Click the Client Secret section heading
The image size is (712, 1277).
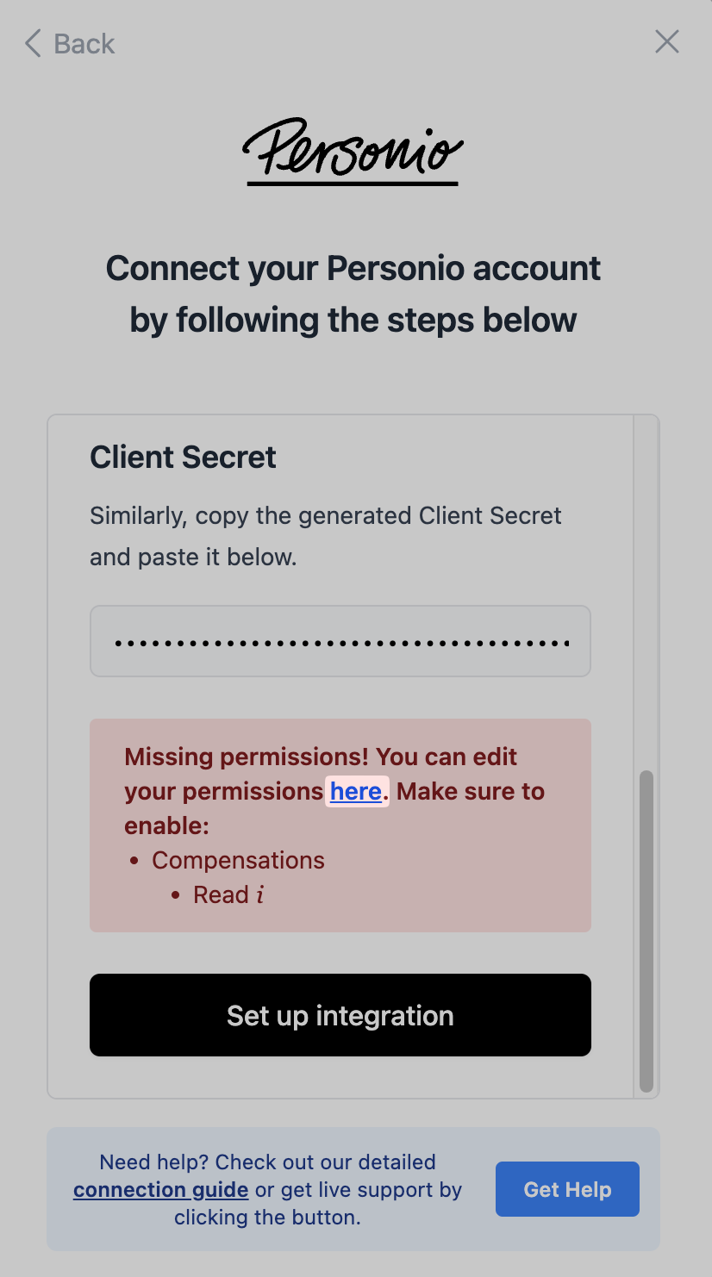pyautogui.click(x=183, y=457)
